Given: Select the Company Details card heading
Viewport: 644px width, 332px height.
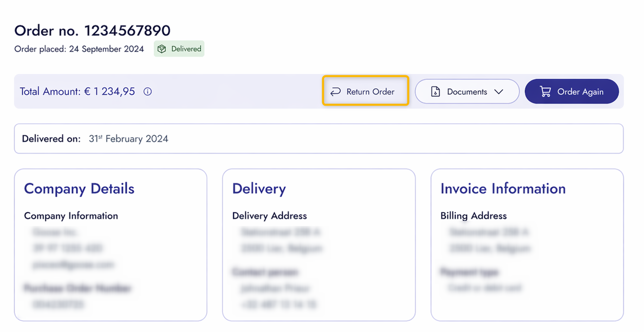Looking at the screenshot, I should (79, 189).
